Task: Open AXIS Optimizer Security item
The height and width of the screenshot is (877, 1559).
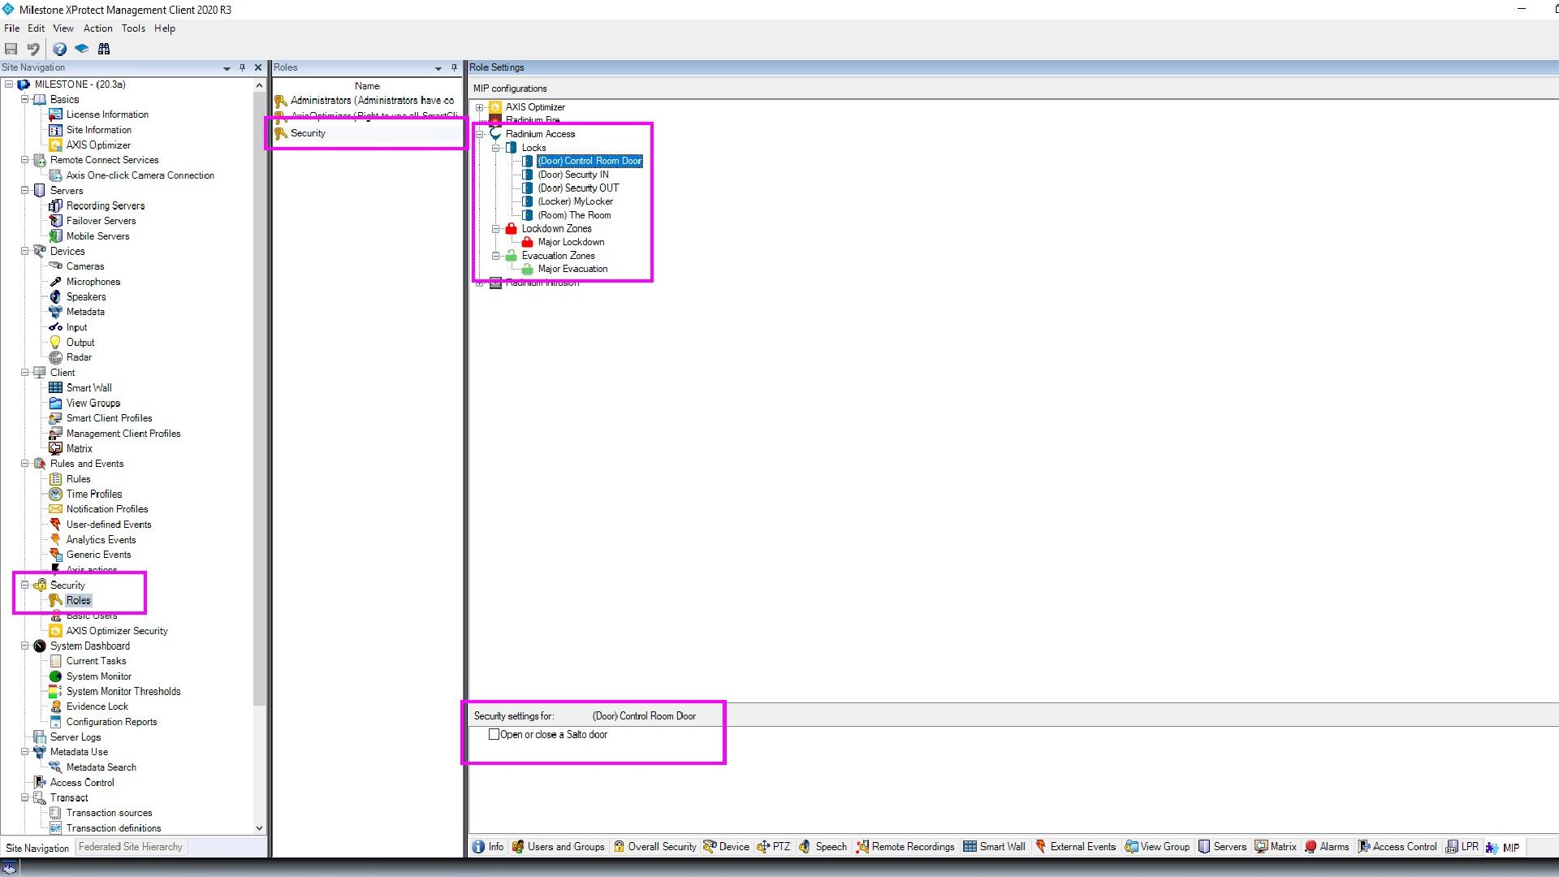Action: pos(117,631)
